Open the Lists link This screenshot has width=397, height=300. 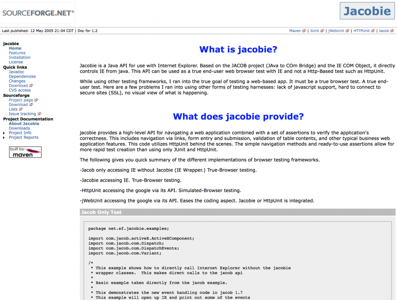click(13, 109)
